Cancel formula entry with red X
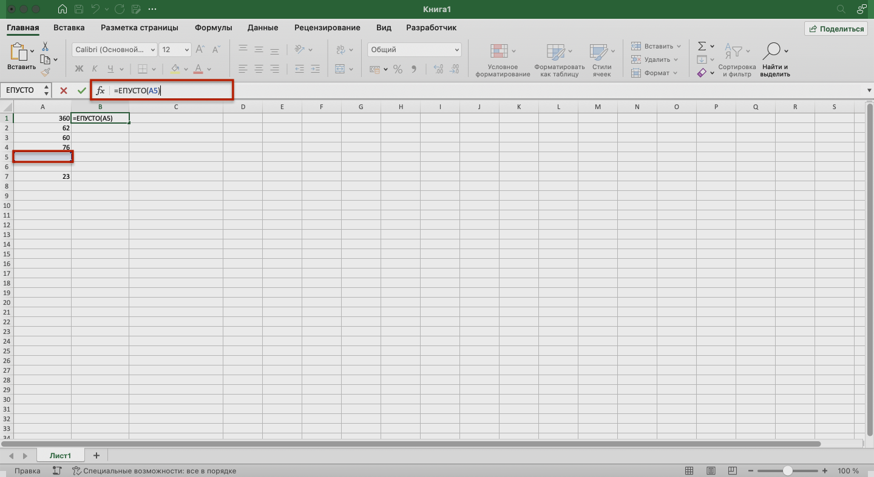The height and width of the screenshot is (477, 874). [x=63, y=90]
